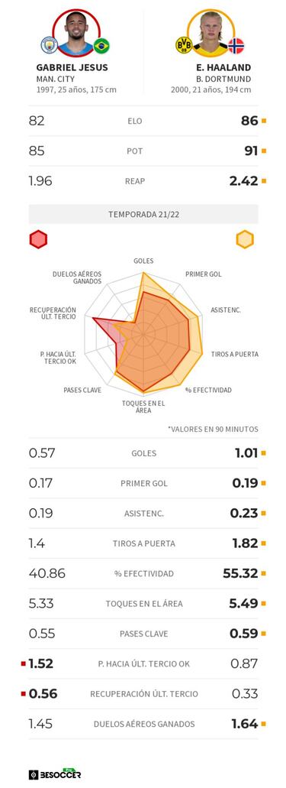This screenshot has width=286, height=788.
Task: Click Gabriel Jesus player photo
Action: 76,33
